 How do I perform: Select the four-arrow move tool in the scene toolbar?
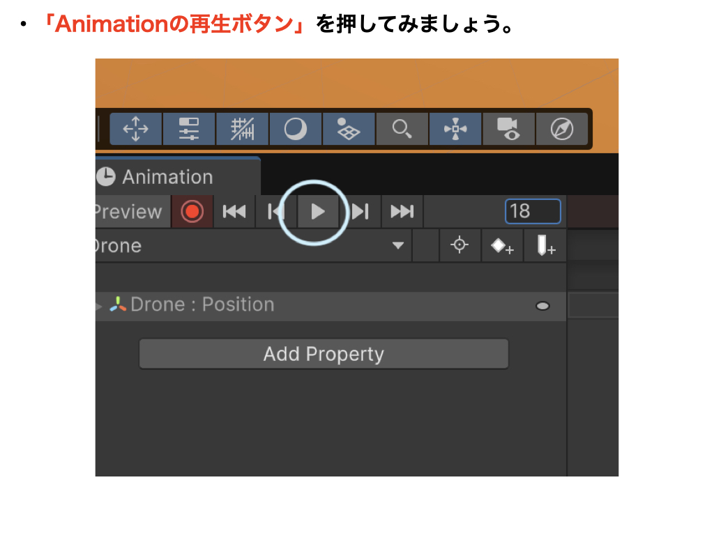135,130
